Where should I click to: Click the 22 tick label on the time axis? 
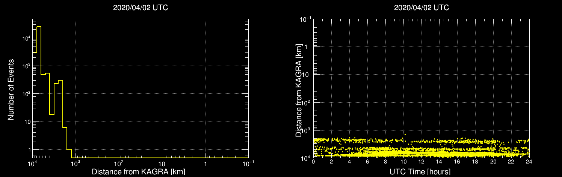pos(511,162)
